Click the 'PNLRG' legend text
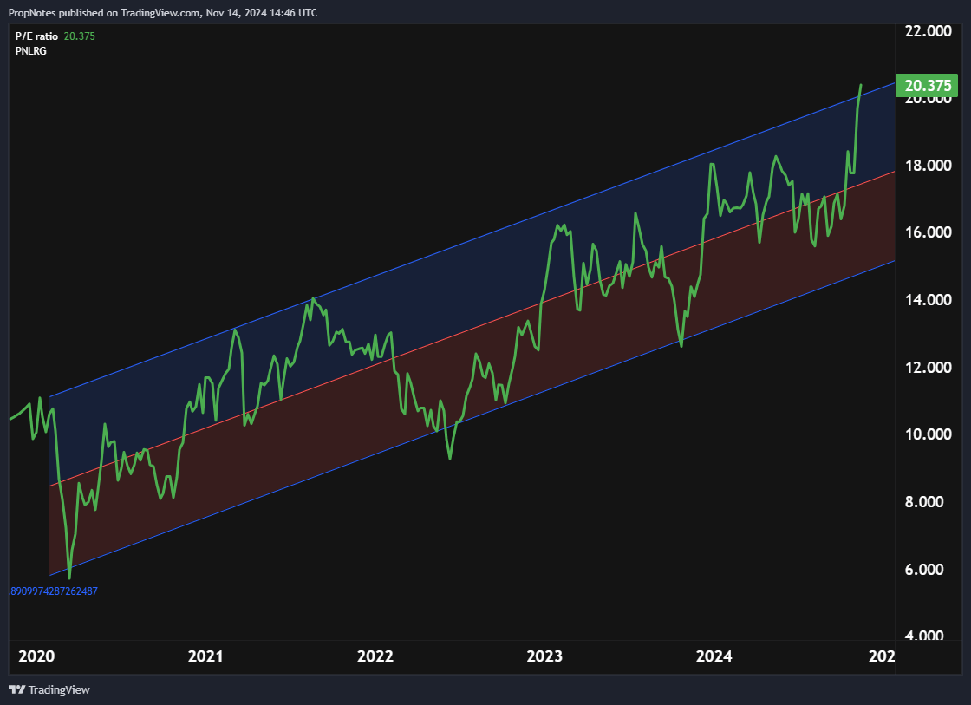 click(x=31, y=51)
